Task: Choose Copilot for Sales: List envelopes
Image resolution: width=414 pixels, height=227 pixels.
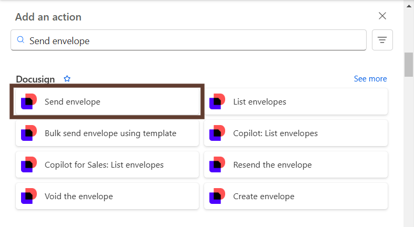Action: (104, 164)
